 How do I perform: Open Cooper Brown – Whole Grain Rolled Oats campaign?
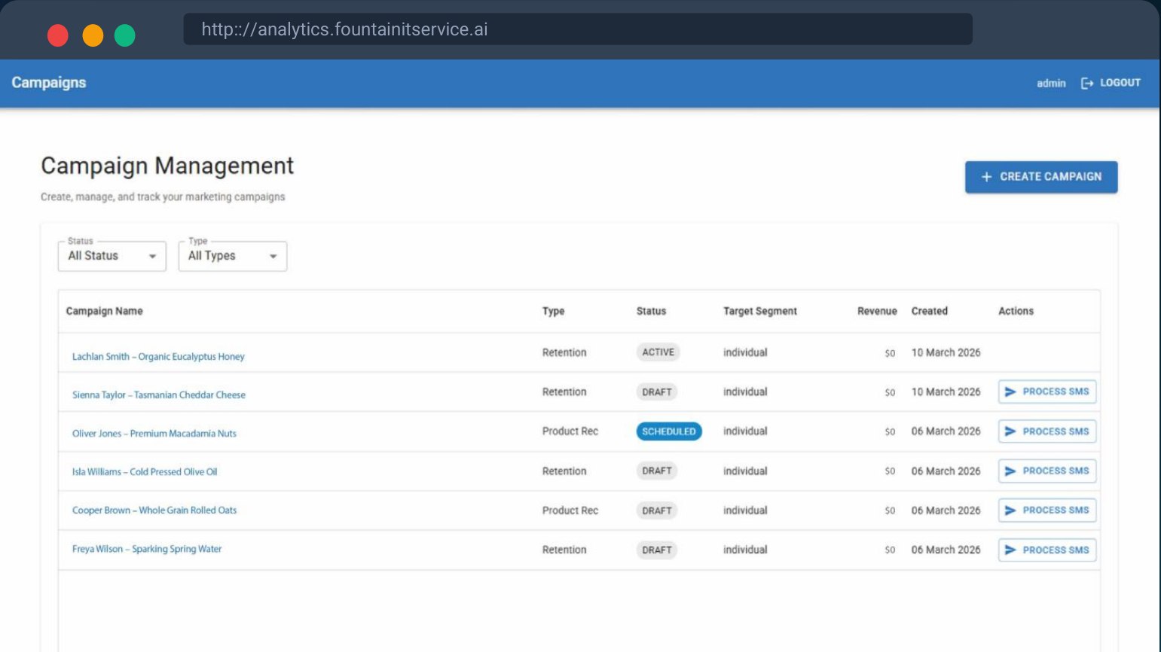pos(154,510)
